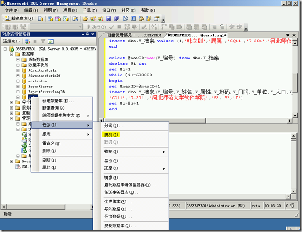Click the Properties Window toolbar icon
Image resolution: width=302 pixels, height=232 pixels.
pos(157,18)
